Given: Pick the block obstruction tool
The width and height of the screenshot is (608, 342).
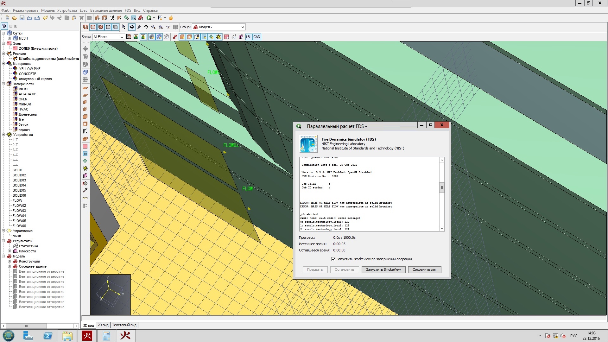Looking at the screenshot, I should [x=85, y=117].
